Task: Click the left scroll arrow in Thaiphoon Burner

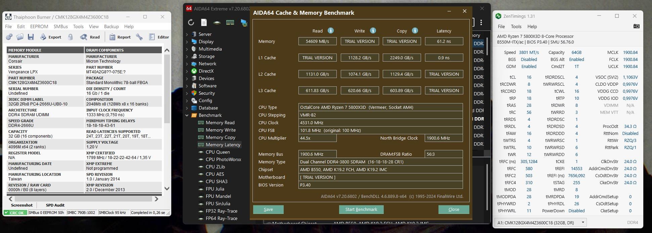Action: [10, 199]
